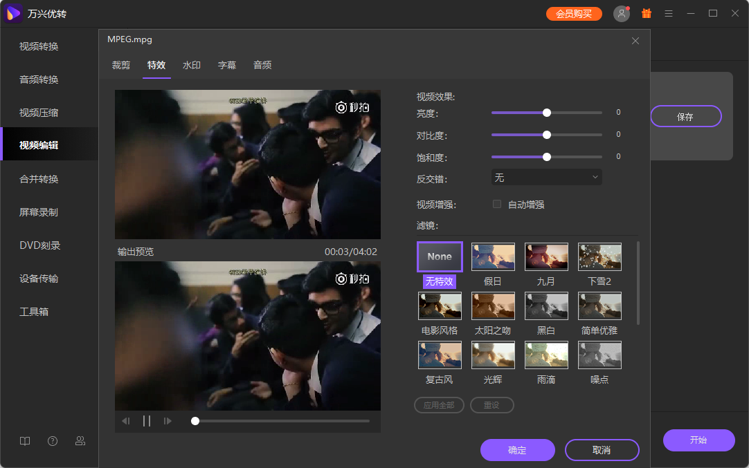Switch to the 水印 tab

[192, 65]
